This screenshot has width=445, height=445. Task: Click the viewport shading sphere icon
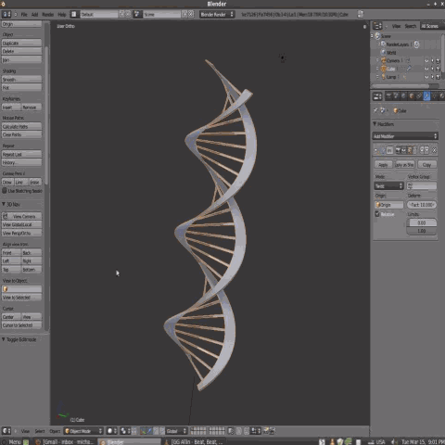tap(109, 431)
